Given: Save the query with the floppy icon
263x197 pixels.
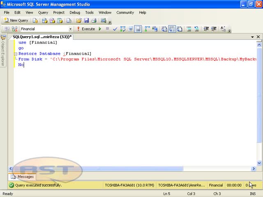Looking at the screenshot, I should point(86,21).
